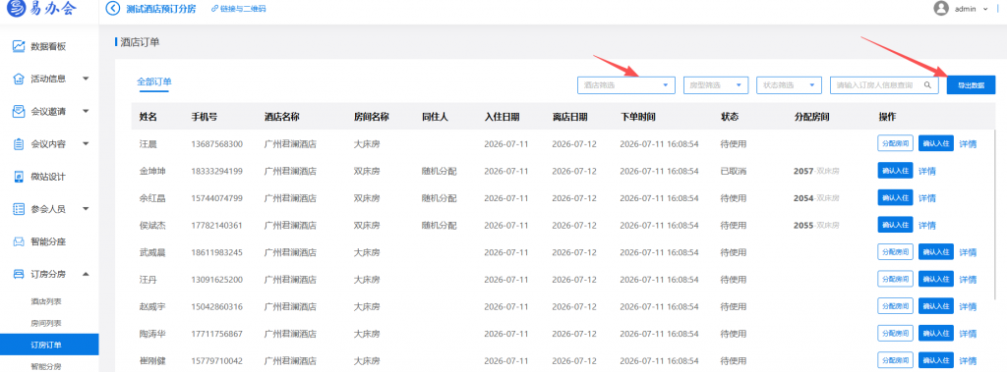Click 分配房间 for 陶涛华
Screen dimensions: 1007x372
pos(895,334)
